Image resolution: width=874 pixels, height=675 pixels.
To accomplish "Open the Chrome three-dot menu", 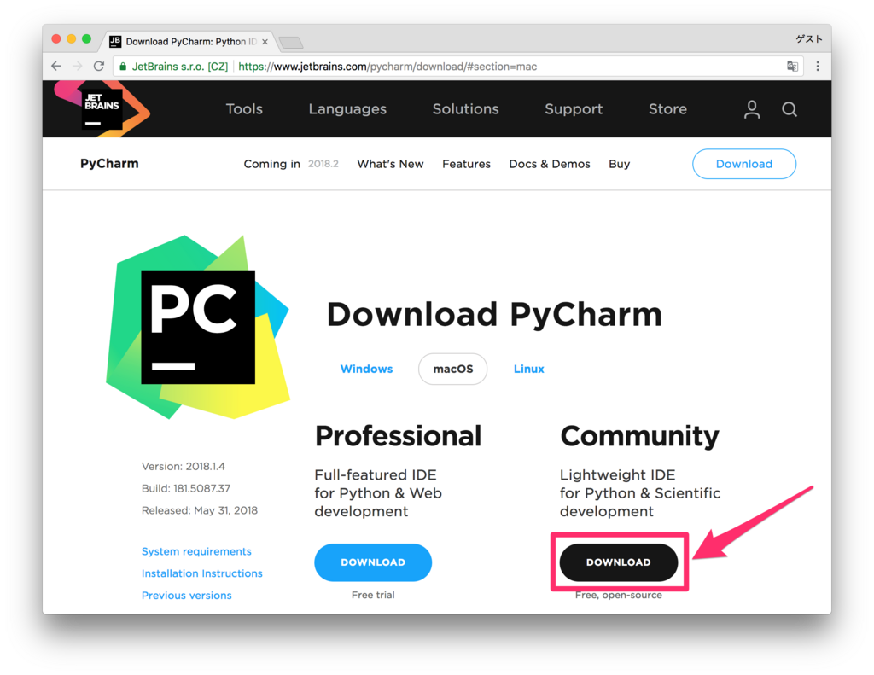I will [x=818, y=67].
